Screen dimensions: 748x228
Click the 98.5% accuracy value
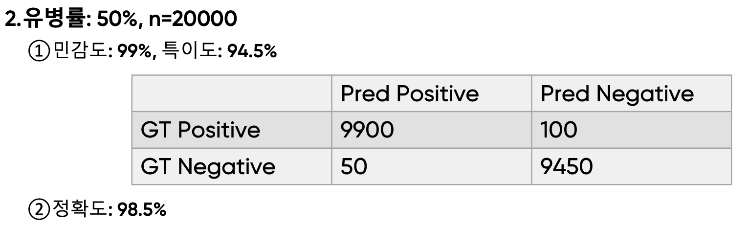coord(142,210)
